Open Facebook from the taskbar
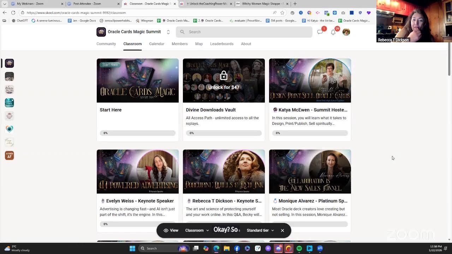The width and height of the screenshot is (452, 254). point(237,248)
